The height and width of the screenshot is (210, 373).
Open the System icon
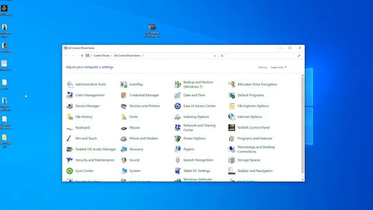pyautogui.click(x=124, y=171)
